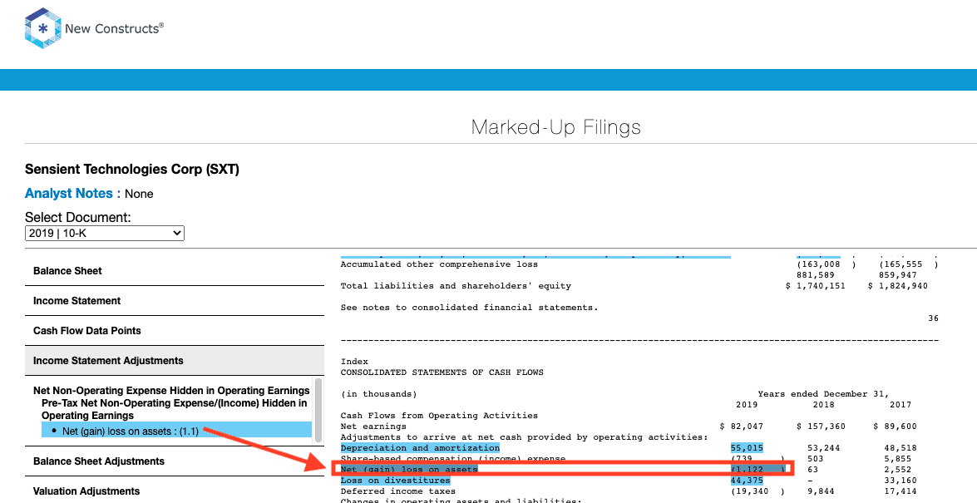Click the Analyst Notes label
The width and height of the screenshot is (977, 503).
pyautogui.click(x=73, y=194)
